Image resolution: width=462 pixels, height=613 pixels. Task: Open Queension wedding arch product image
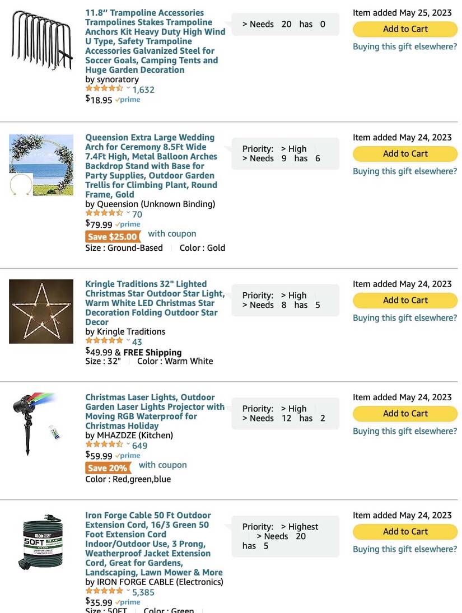[41, 165]
